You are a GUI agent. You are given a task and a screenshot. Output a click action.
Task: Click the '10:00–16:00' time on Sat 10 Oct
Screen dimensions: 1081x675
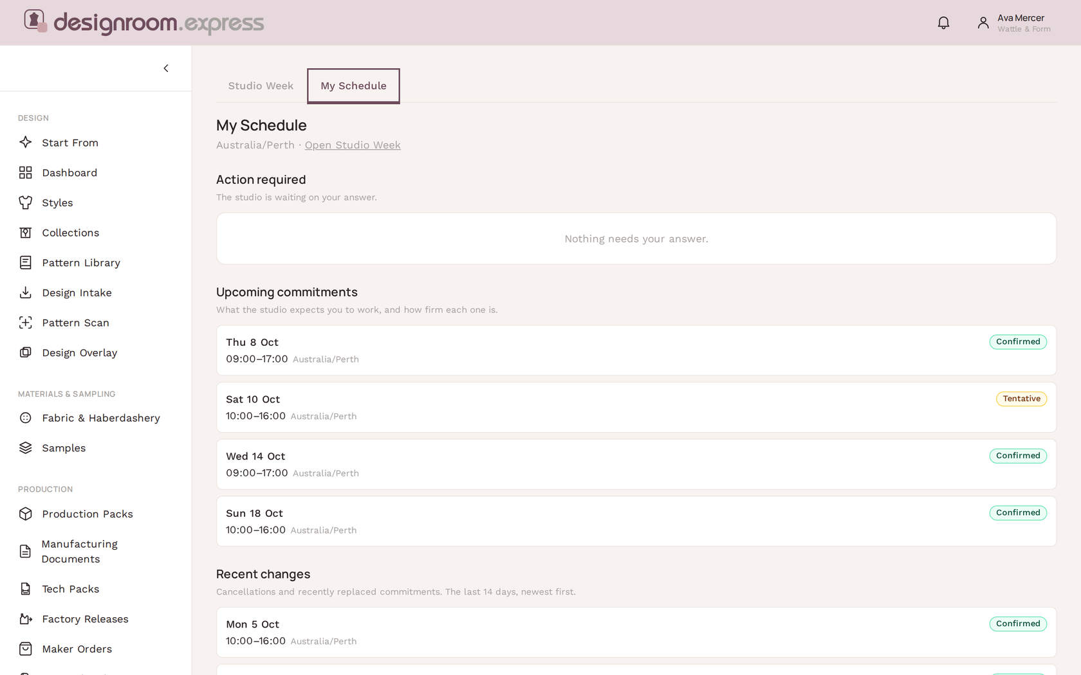coord(255,416)
